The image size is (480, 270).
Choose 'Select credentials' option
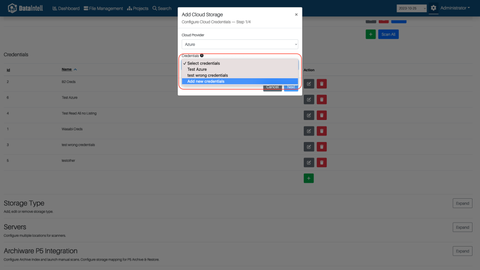(240, 63)
